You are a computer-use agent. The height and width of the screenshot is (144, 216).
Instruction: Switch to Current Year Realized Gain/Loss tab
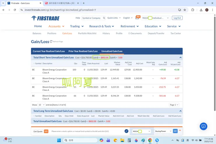tap(49, 51)
